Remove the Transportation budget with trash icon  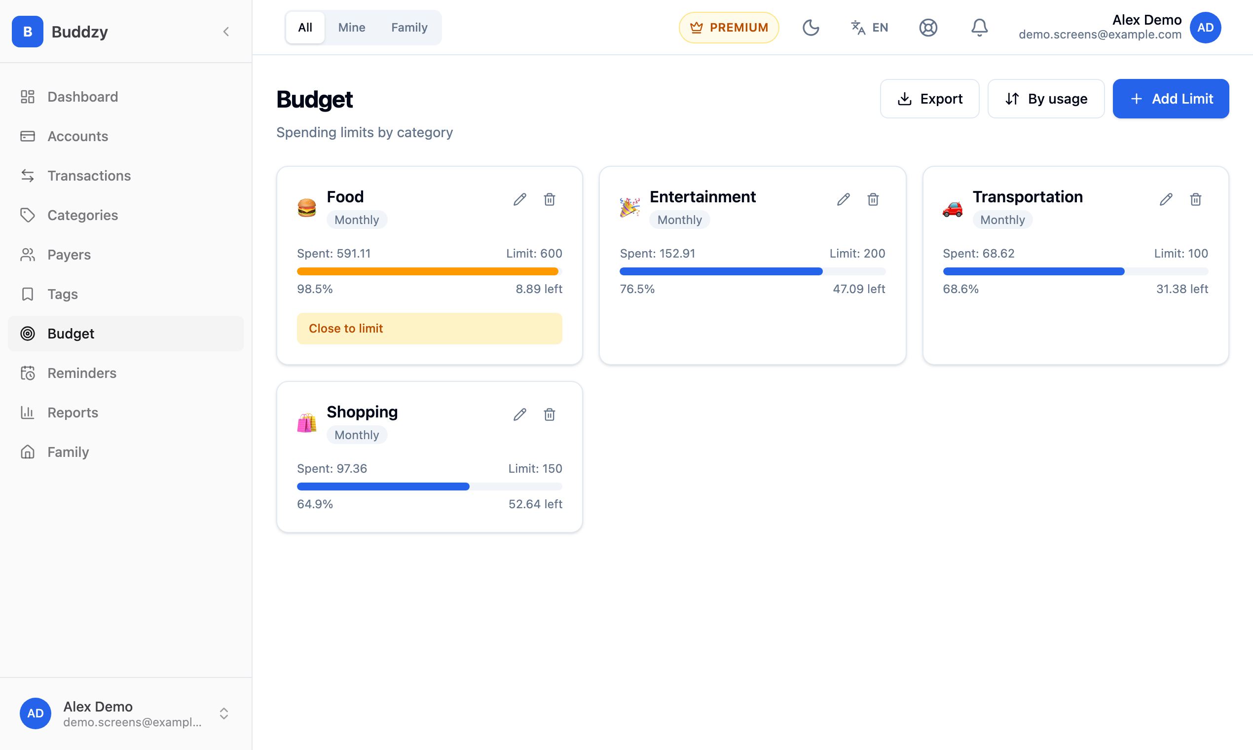tap(1195, 199)
